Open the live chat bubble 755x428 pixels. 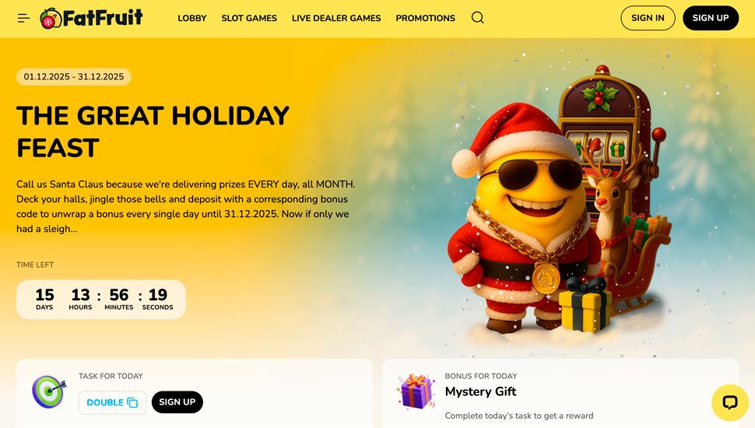(x=730, y=402)
